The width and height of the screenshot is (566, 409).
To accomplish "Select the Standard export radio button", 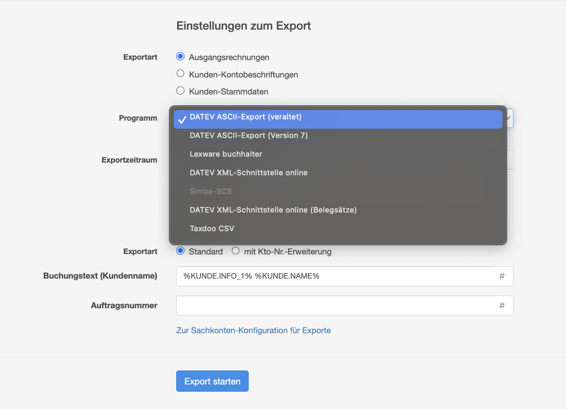I will pos(180,251).
